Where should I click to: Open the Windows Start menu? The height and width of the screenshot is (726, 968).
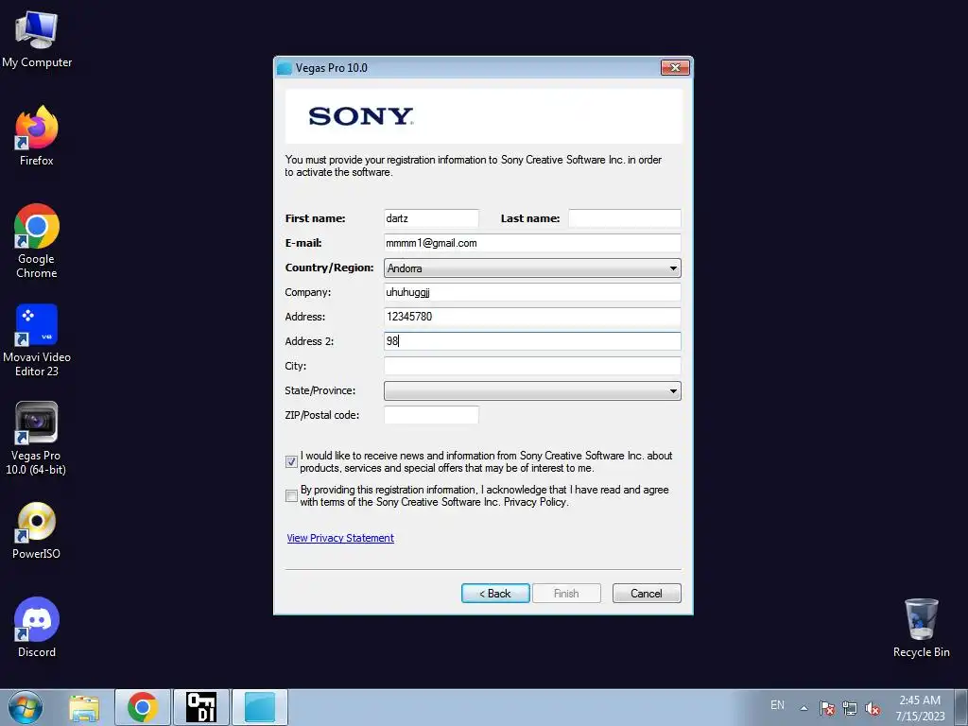[26, 707]
